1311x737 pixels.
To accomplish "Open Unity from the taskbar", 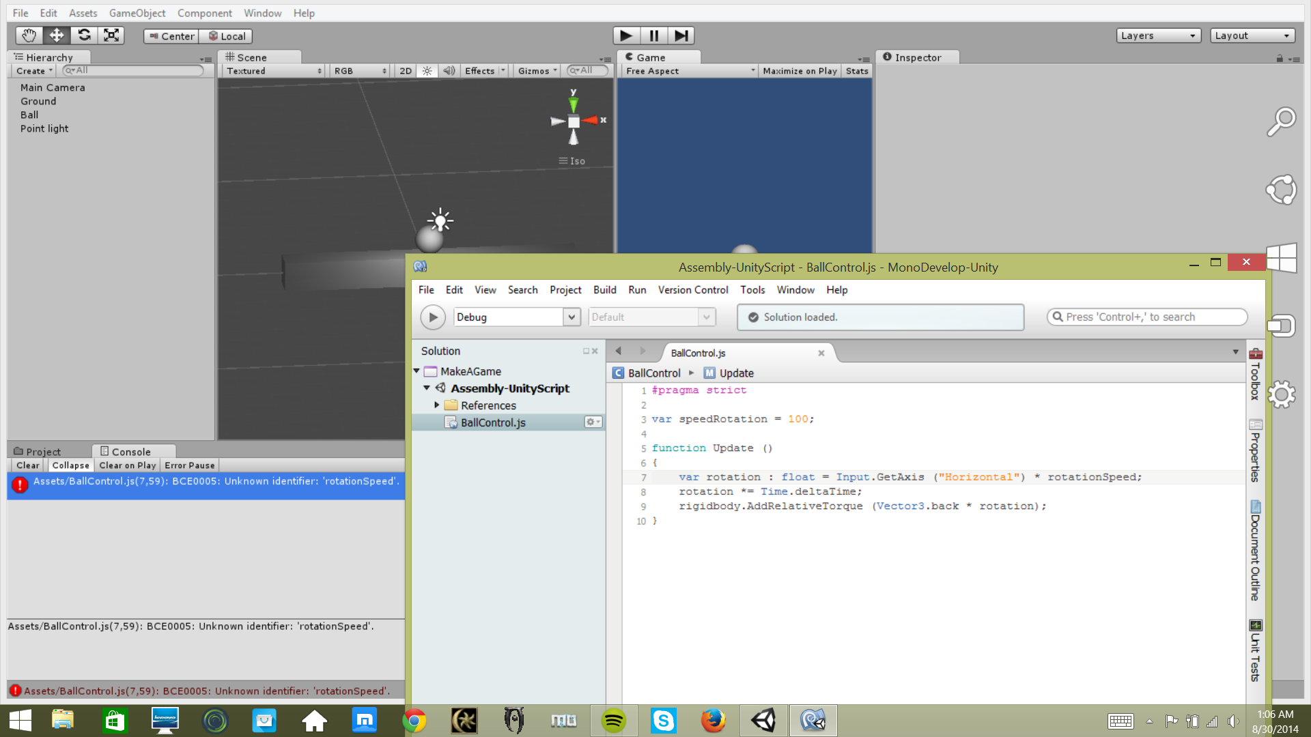I will coord(763,720).
